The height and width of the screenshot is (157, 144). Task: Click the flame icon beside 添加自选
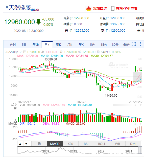[89, 8]
